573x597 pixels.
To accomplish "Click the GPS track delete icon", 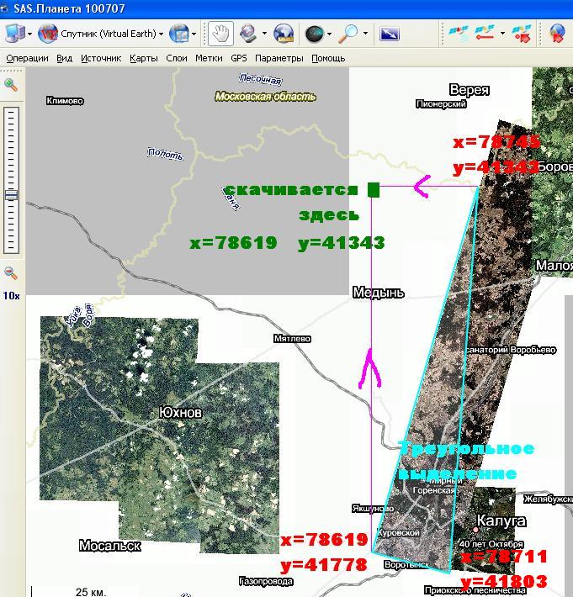I will point(522,34).
